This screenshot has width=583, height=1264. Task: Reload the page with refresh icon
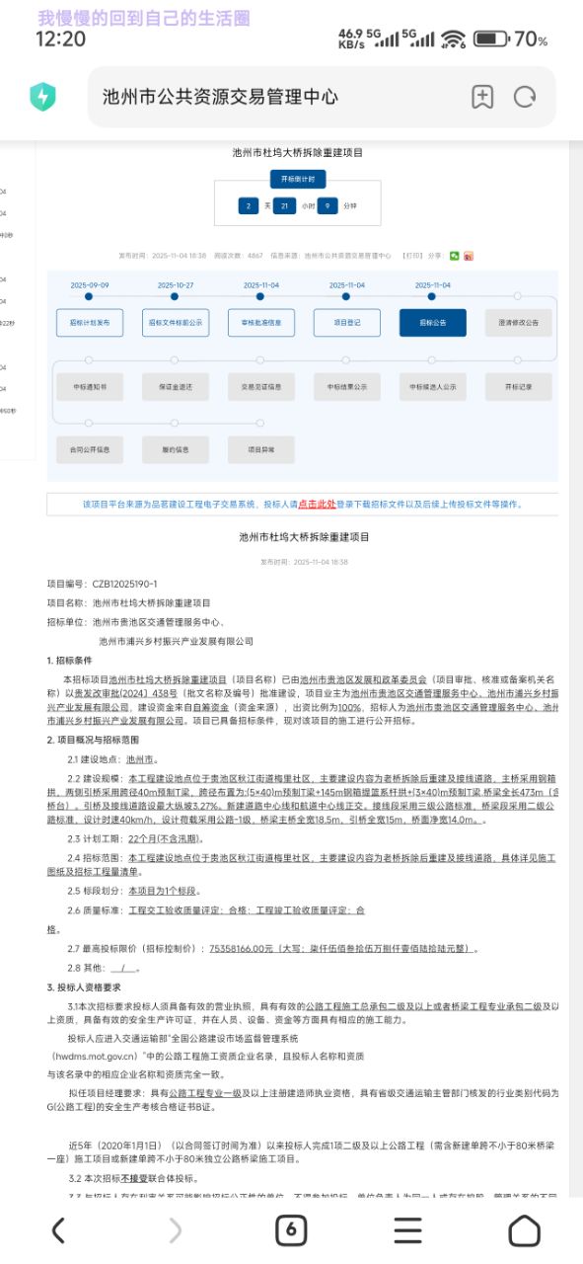525,97
